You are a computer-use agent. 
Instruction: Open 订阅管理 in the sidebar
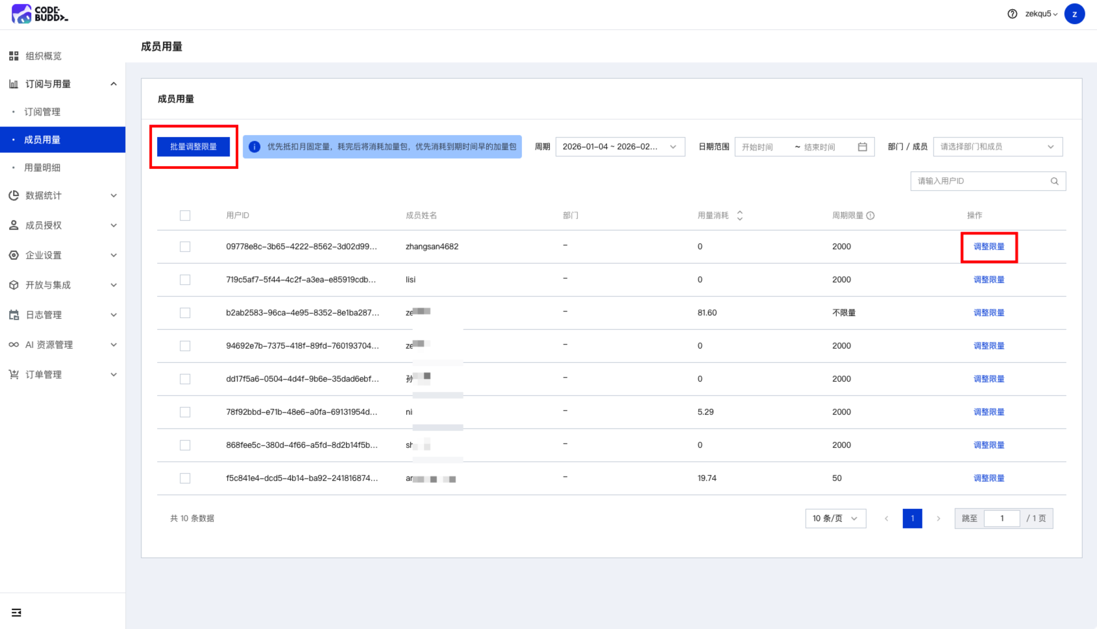point(42,112)
